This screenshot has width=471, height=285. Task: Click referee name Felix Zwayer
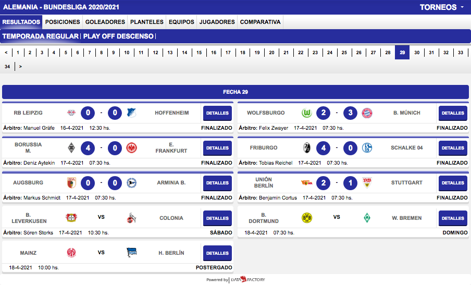(x=274, y=128)
